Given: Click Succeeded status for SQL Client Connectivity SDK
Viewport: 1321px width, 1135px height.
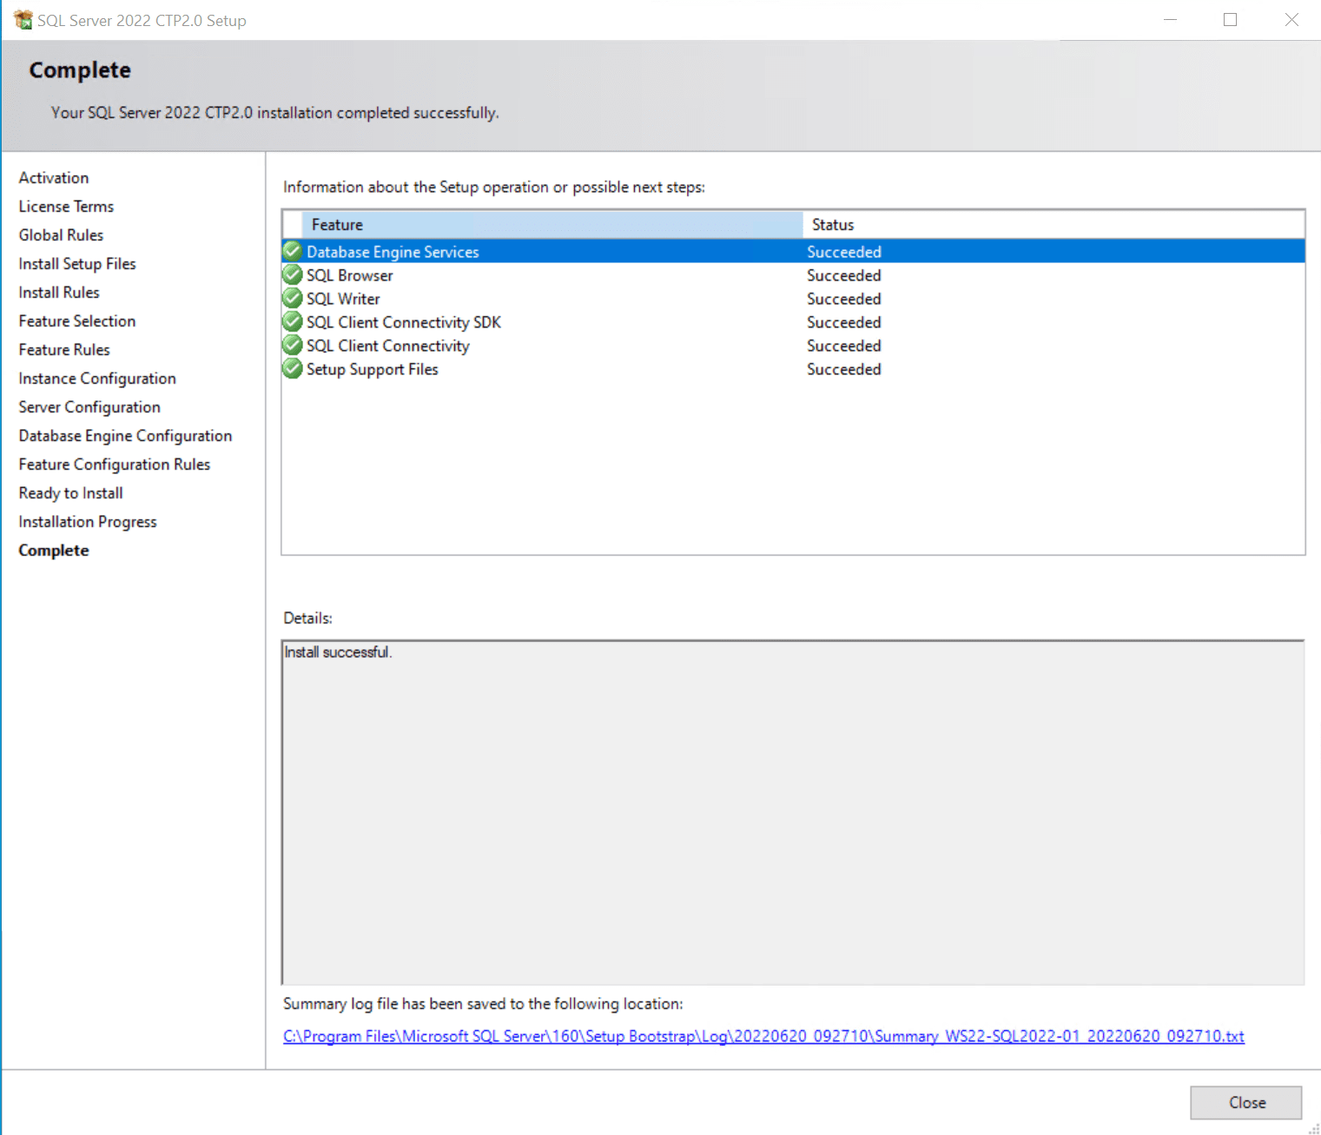Looking at the screenshot, I should 843,322.
